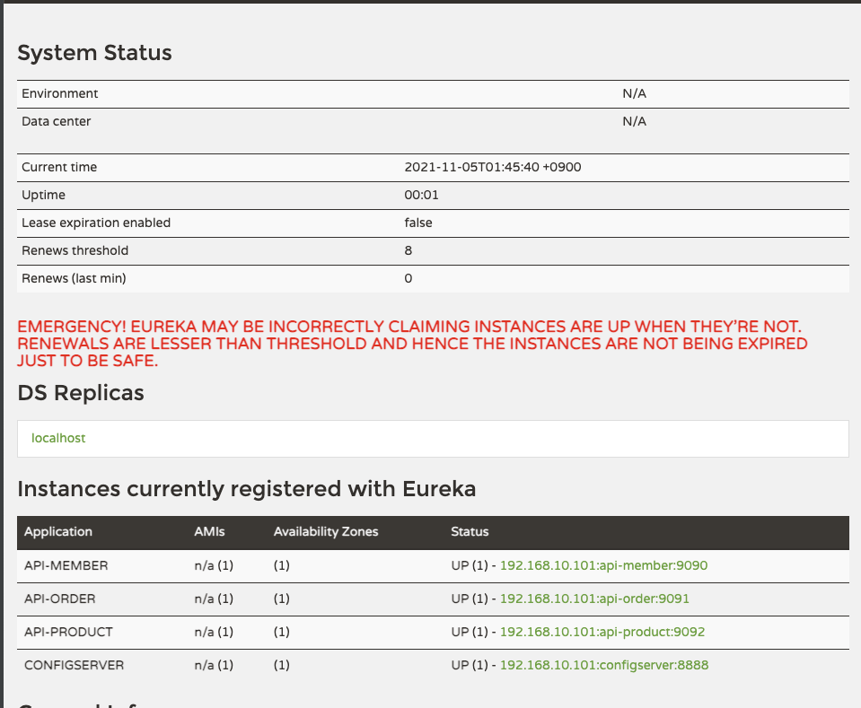Click the System Status heading
Image resolution: width=861 pixels, height=708 pixels.
point(94,53)
